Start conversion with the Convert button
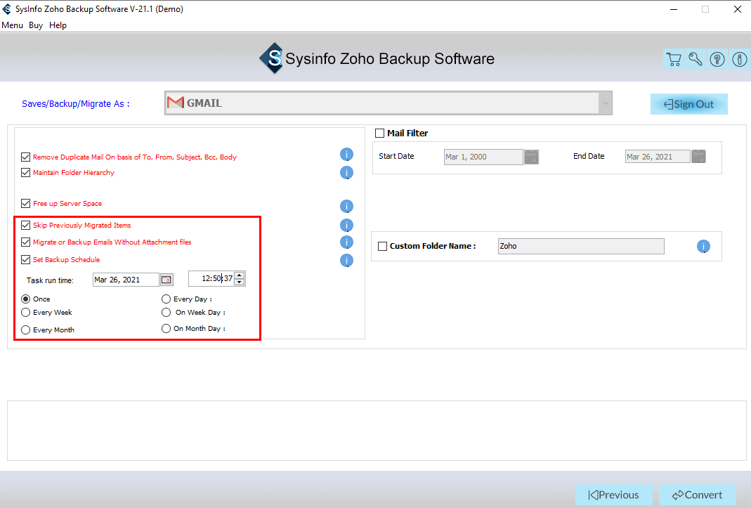 (x=698, y=495)
